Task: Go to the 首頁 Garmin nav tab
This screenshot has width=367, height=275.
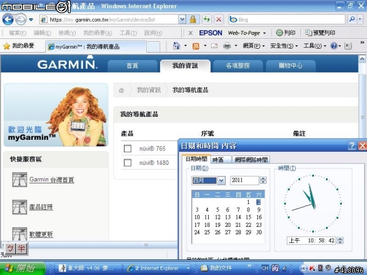Action: coord(132,66)
